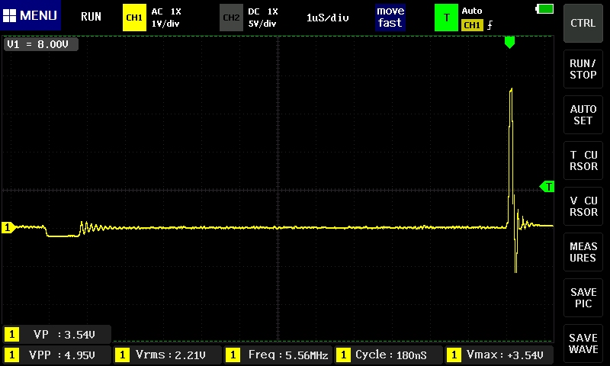Click the green T trigger icon

(445, 17)
